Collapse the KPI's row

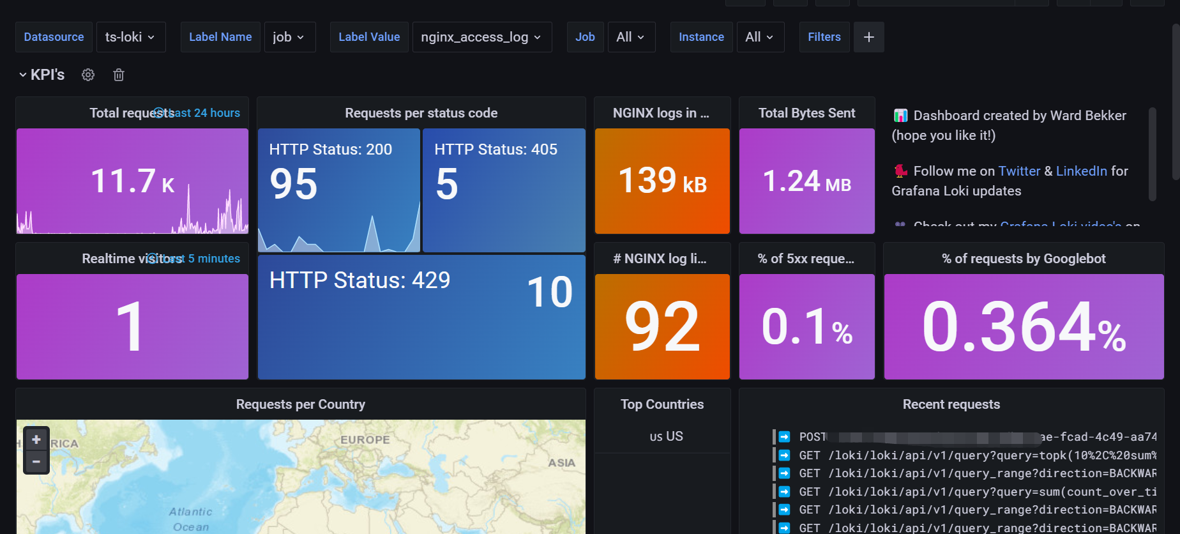point(23,75)
